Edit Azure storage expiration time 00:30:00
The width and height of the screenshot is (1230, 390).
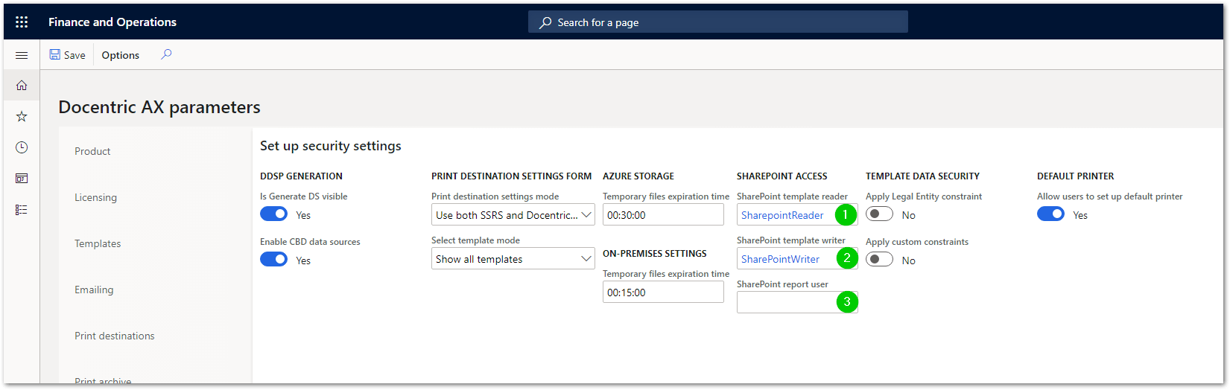pos(663,215)
